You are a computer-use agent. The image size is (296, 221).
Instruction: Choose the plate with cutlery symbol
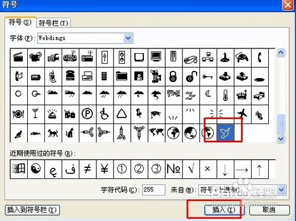tap(19, 114)
